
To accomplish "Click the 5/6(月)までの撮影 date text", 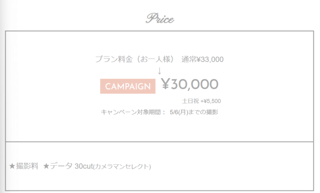I will [194, 112].
